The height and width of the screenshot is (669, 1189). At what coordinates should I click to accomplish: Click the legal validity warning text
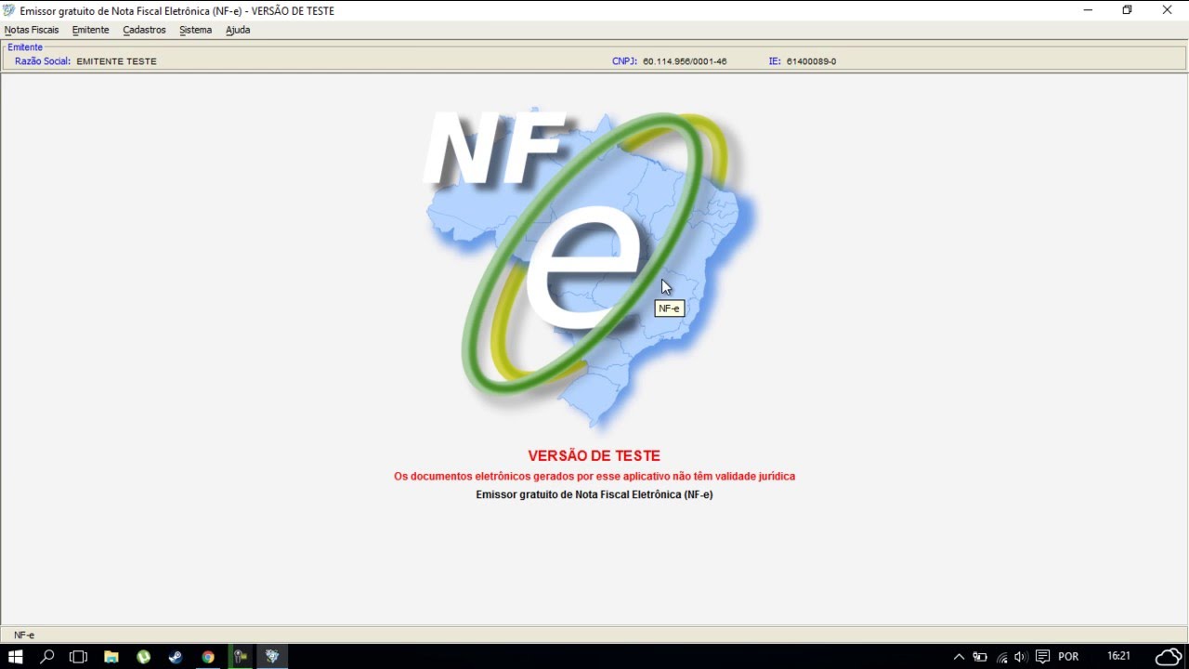tap(594, 476)
